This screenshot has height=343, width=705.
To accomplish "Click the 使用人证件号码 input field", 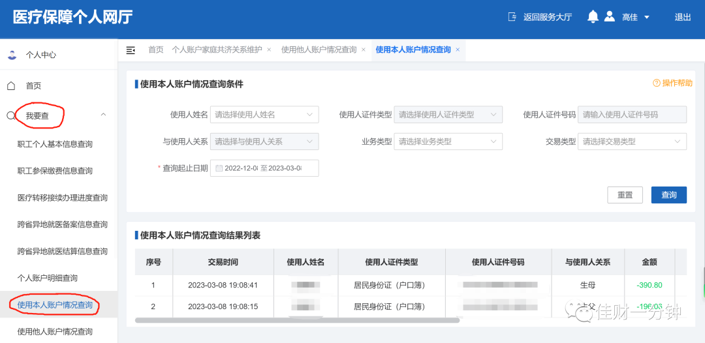I will tap(632, 115).
